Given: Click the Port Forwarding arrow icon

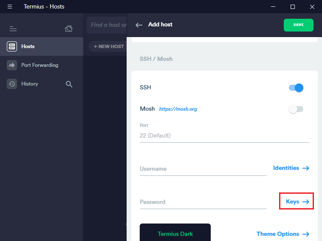Looking at the screenshot, I should [12, 65].
